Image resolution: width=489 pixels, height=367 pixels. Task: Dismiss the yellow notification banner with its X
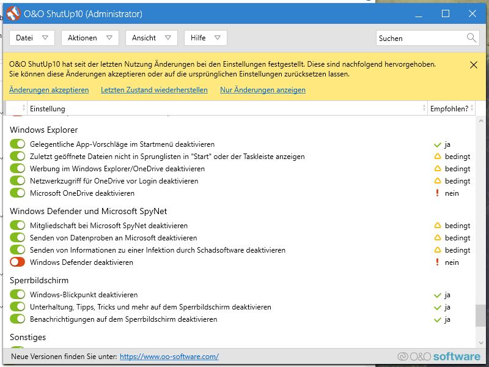(473, 65)
